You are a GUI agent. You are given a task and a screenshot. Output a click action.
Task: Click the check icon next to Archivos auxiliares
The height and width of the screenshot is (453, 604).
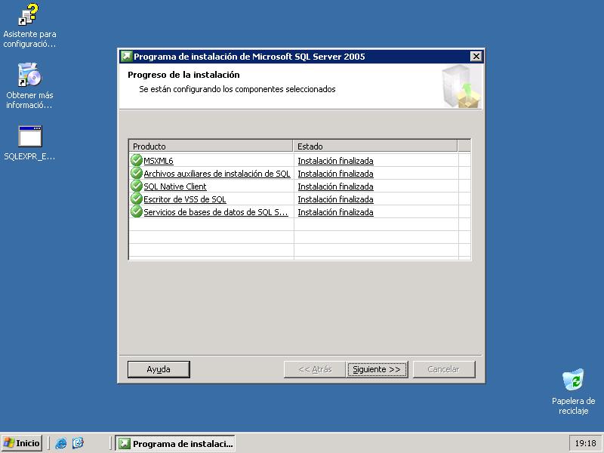[137, 173]
